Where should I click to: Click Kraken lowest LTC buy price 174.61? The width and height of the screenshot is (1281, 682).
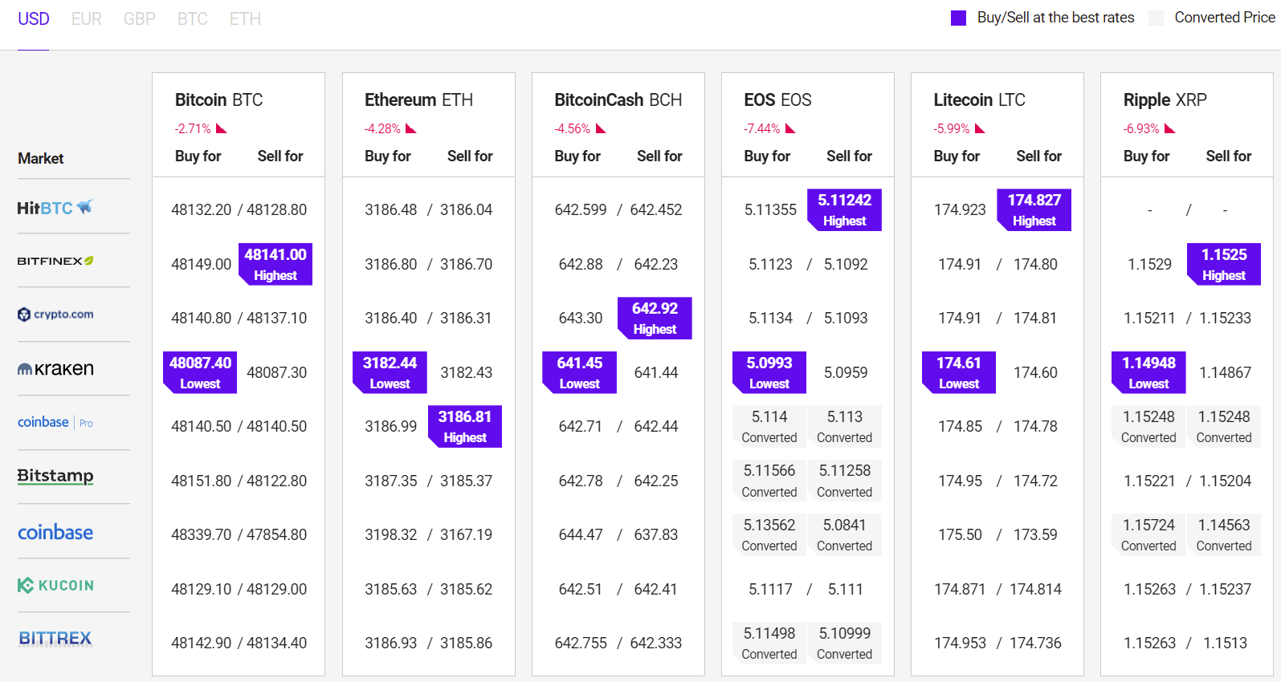(x=958, y=372)
